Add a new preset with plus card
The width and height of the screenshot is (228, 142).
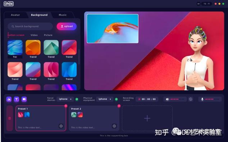point(147,118)
